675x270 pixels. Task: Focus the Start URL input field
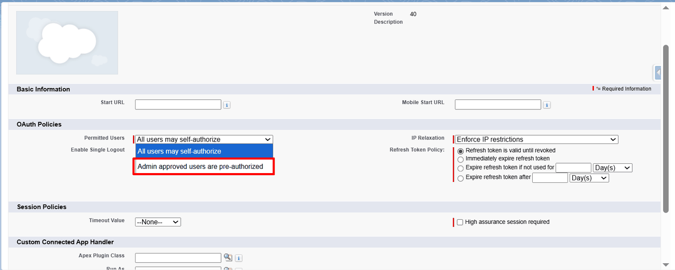point(178,105)
